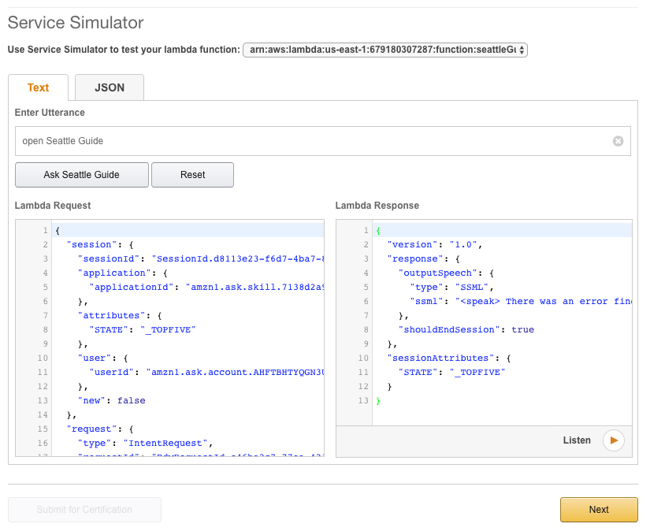
Task: Proceed with the Next button
Action: pos(598,510)
